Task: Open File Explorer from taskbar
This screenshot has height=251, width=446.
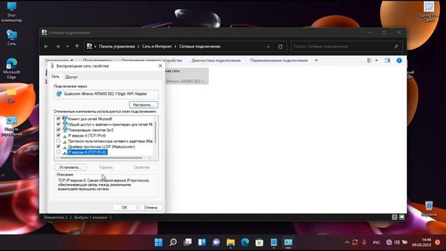Action: pyautogui.click(x=231, y=242)
